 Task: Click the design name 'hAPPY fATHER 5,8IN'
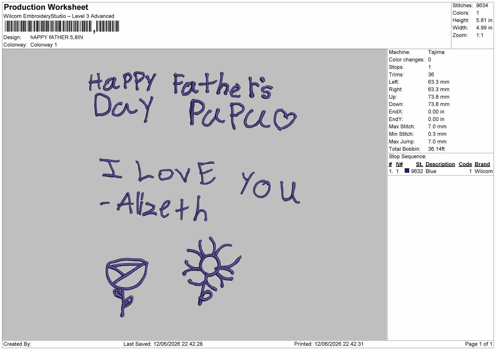click(x=57, y=37)
